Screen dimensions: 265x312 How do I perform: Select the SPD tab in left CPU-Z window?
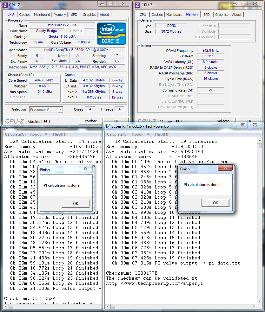(x=74, y=15)
